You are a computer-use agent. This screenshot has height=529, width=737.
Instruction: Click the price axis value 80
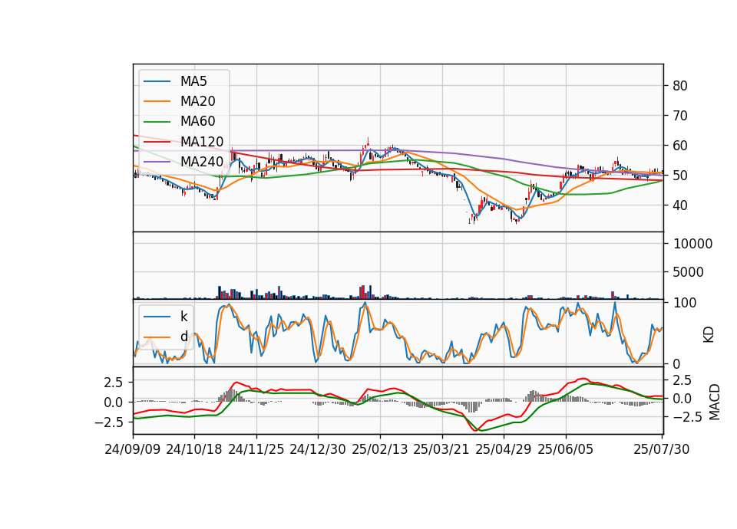click(x=680, y=86)
